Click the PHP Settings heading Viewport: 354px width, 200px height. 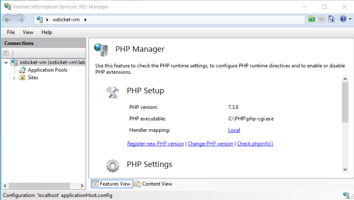pyautogui.click(x=149, y=164)
